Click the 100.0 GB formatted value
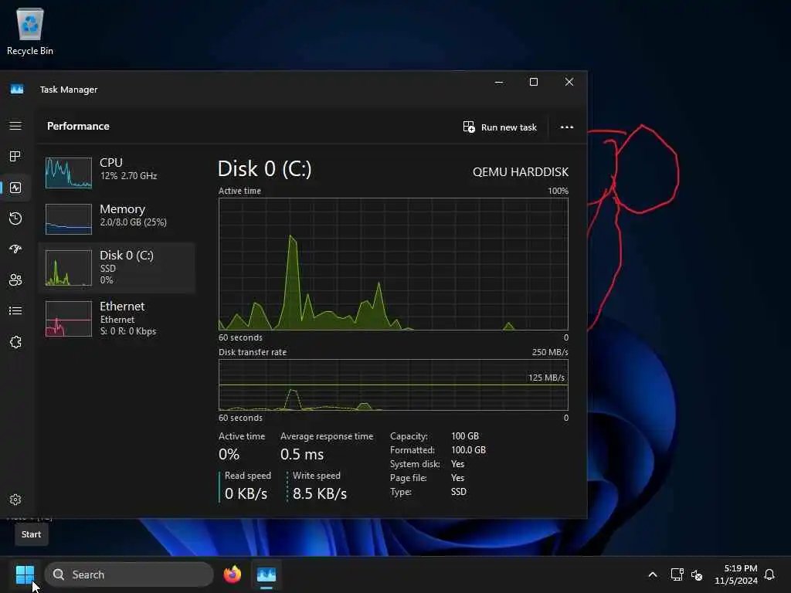The height and width of the screenshot is (593, 791). pyautogui.click(x=468, y=450)
